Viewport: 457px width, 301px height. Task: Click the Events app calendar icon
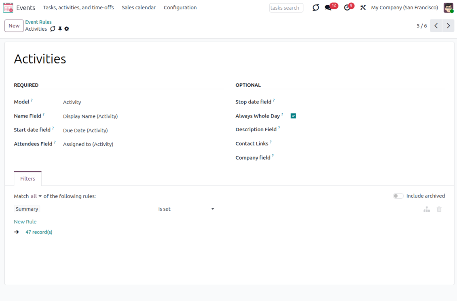pyautogui.click(x=8, y=8)
